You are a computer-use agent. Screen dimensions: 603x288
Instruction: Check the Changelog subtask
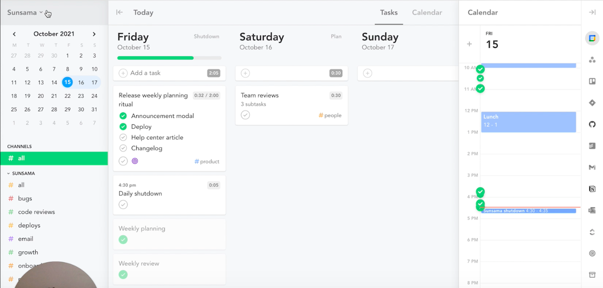click(123, 148)
